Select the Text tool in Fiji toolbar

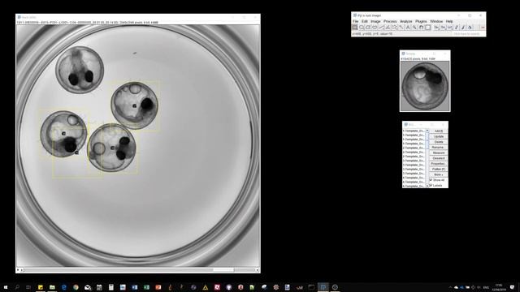tap(408, 28)
